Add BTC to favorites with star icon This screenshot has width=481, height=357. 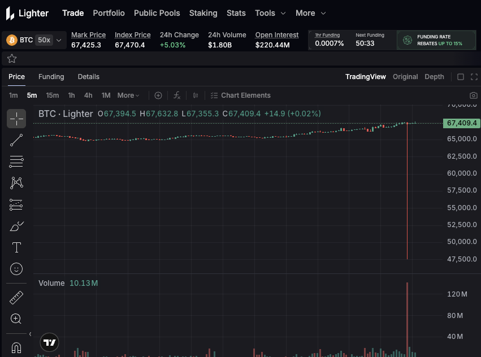tap(12, 59)
